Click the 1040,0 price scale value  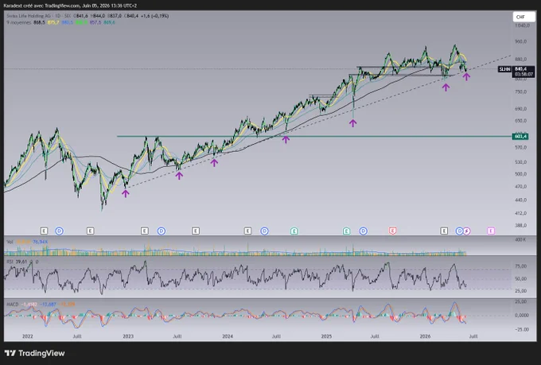coord(522,25)
